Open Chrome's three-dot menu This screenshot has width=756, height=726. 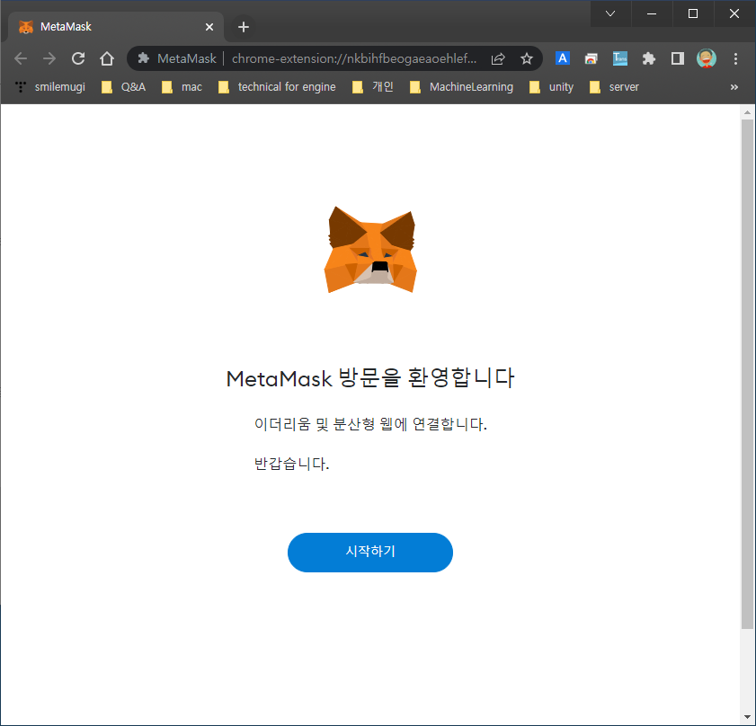(x=735, y=58)
